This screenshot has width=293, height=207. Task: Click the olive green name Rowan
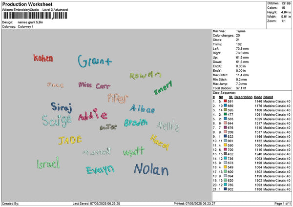pyautogui.click(x=145, y=75)
